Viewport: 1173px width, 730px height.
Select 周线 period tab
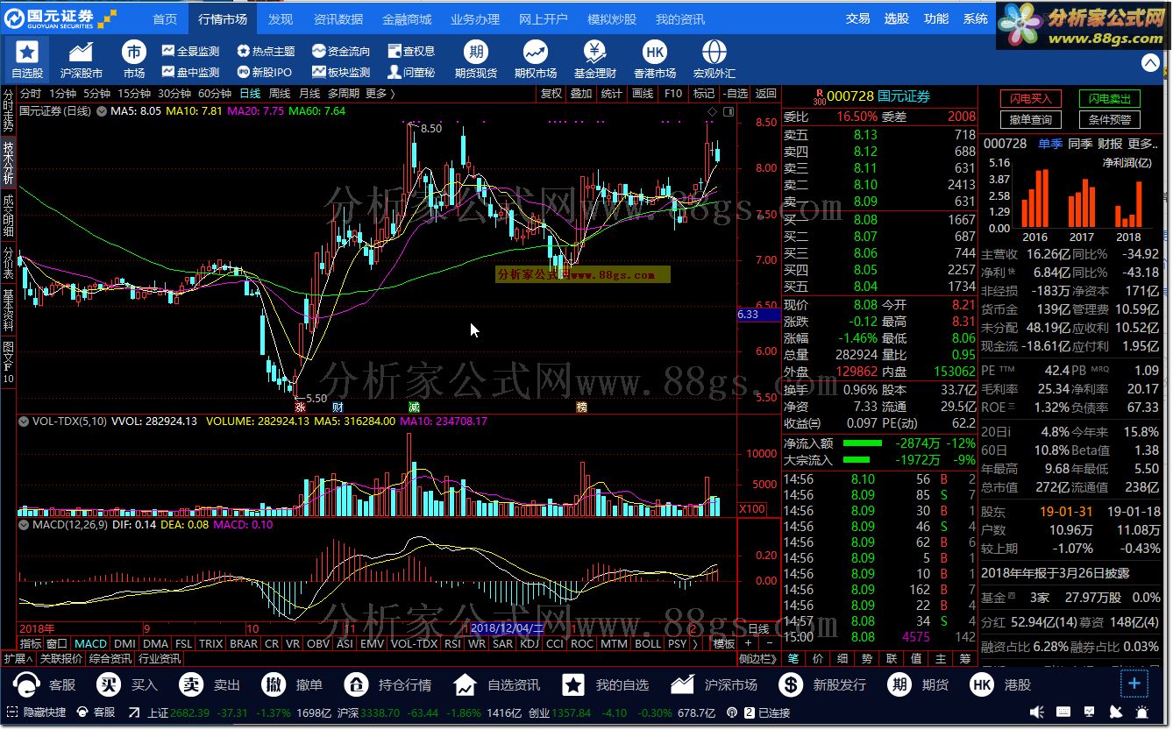[x=280, y=94]
